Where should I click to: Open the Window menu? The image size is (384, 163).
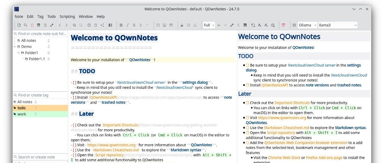coord(86,16)
